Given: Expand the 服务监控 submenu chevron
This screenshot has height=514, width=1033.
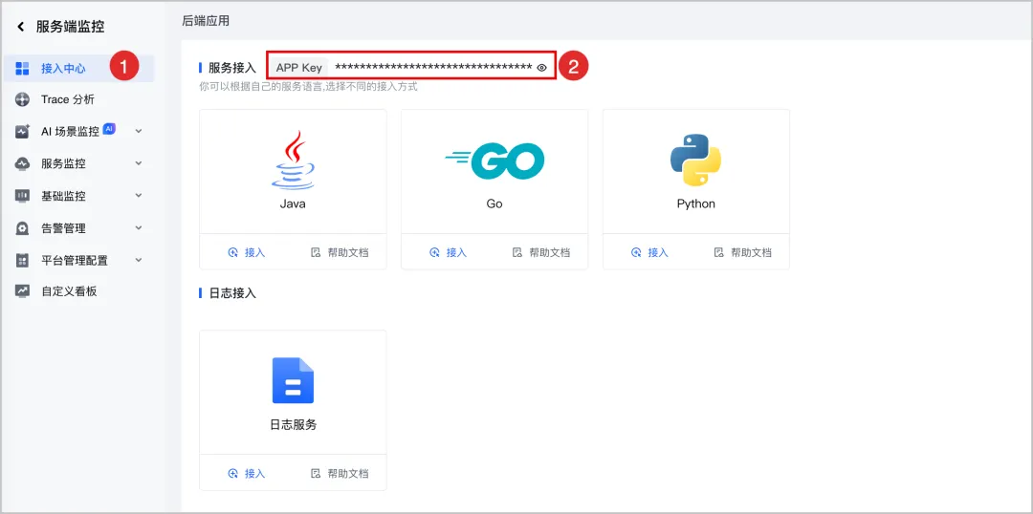Looking at the screenshot, I should point(139,163).
